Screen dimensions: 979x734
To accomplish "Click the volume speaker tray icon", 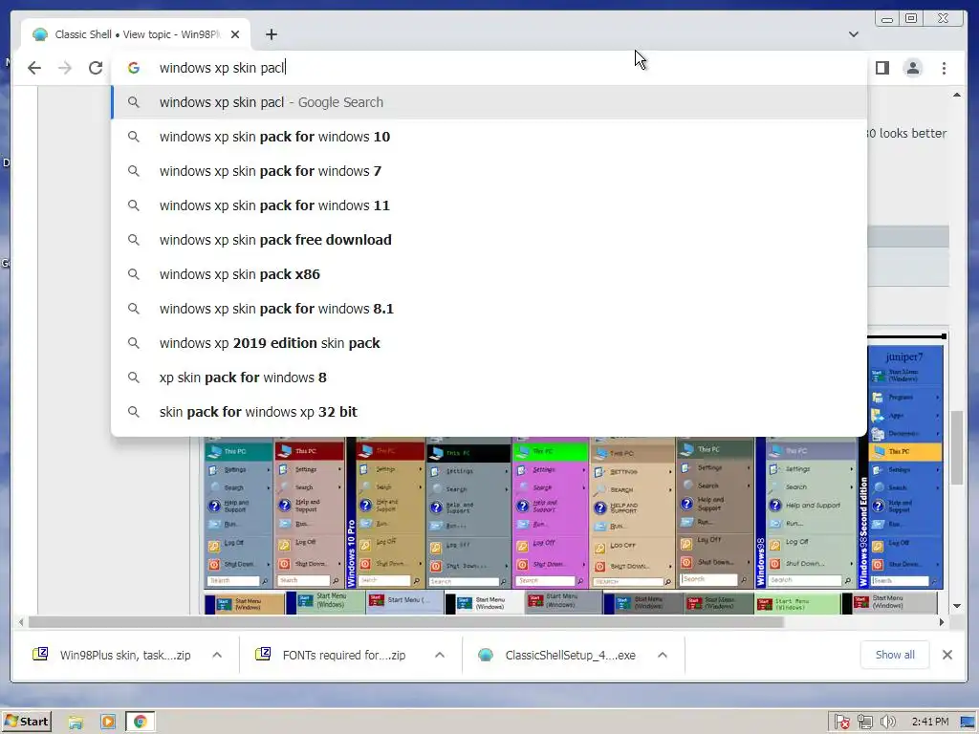I will 887,723.
